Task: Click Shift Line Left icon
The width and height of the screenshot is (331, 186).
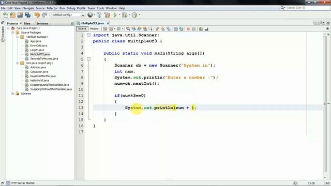Action: click(176, 29)
